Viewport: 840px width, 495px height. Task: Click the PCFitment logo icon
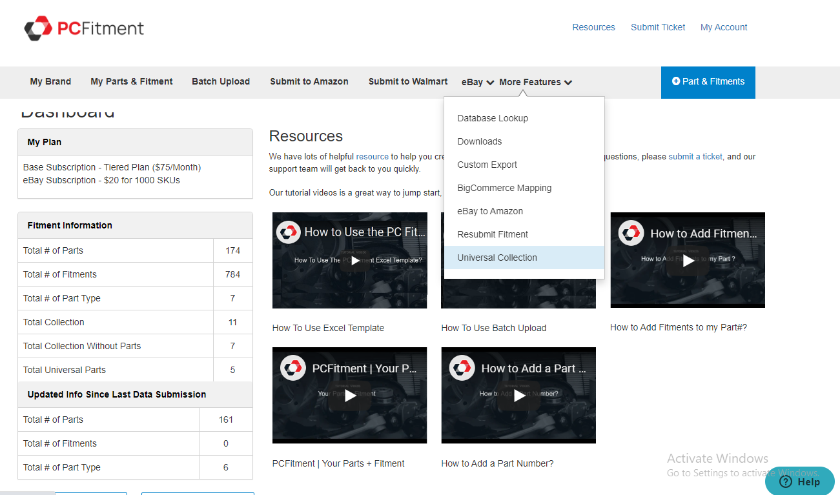coord(38,28)
